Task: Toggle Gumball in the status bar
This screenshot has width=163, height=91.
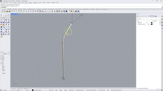Action: (x=79, y=90)
